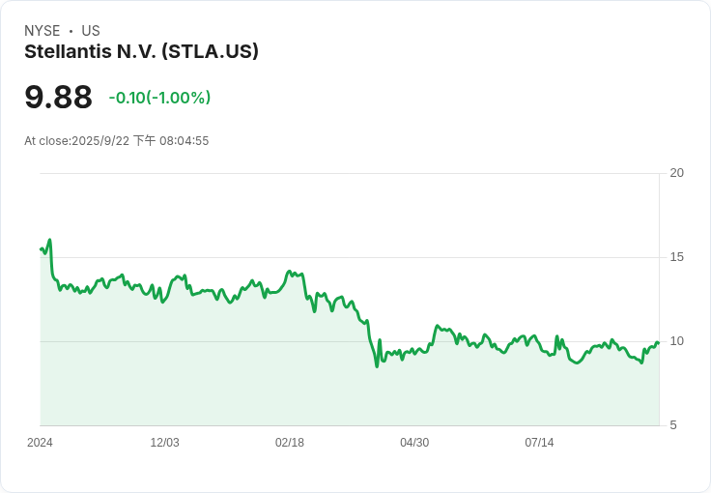Click the 20 y-axis price label
The width and height of the screenshot is (711, 493).
[676, 173]
